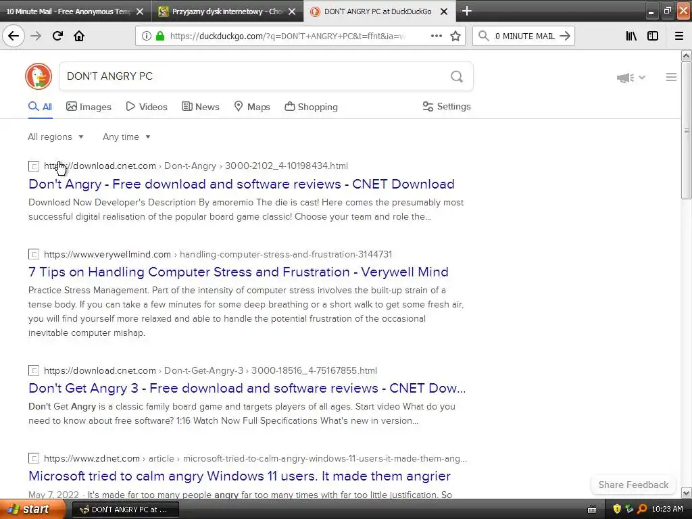The image size is (692, 519).
Task: Open Don't Angry CNET Download result
Action: click(x=241, y=184)
